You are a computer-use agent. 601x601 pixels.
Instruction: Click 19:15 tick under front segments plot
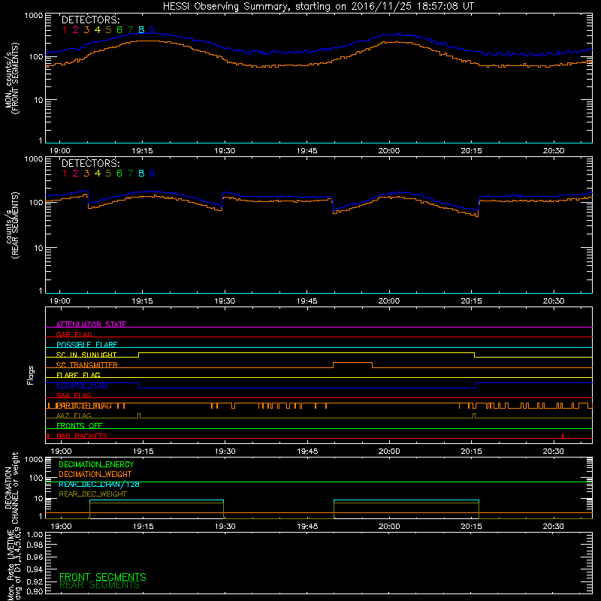pyautogui.click(x=142, y=151)
